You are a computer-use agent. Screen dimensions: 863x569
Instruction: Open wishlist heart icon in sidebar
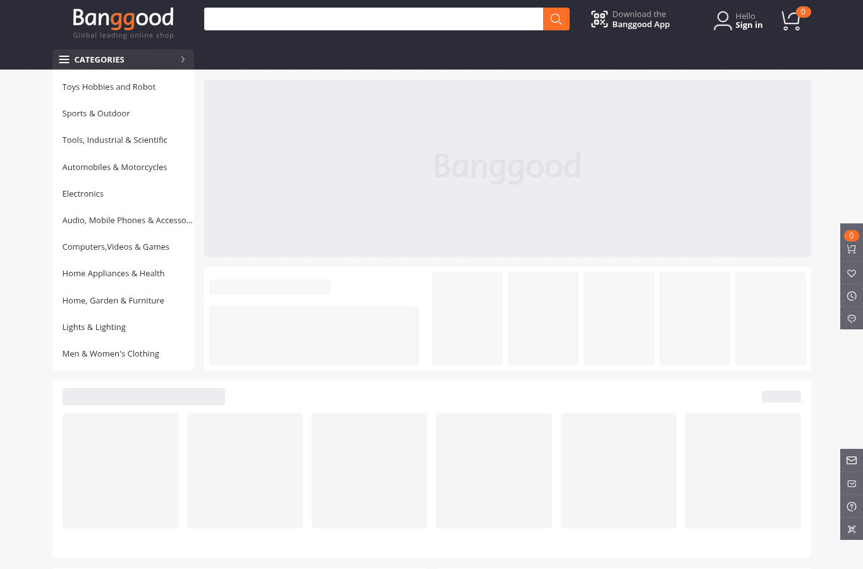coord(852,273)
